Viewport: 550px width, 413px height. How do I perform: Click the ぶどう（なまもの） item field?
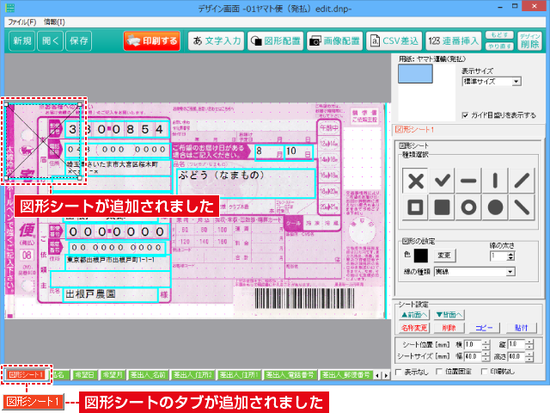click(246, 183)
